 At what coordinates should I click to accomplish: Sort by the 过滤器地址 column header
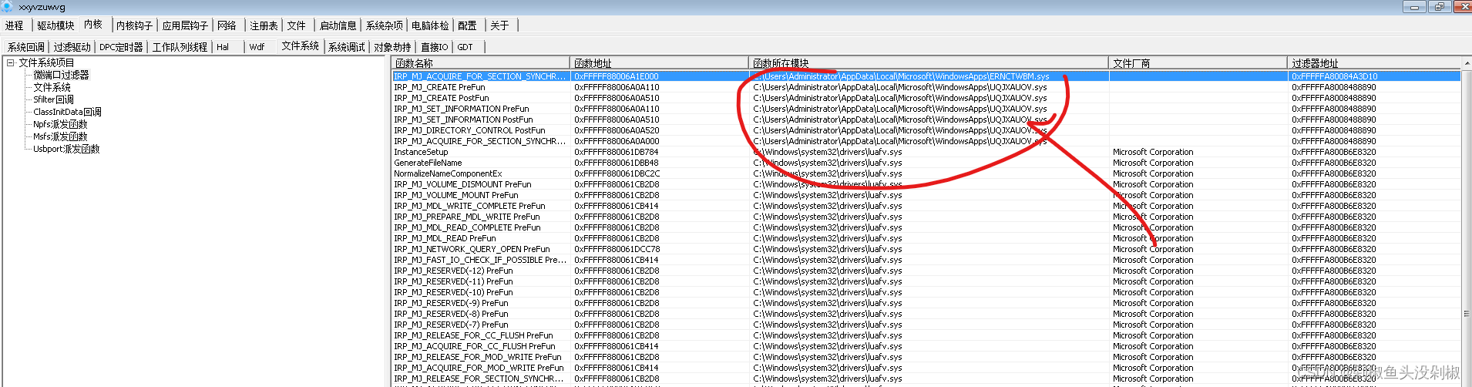[1375, 63]
